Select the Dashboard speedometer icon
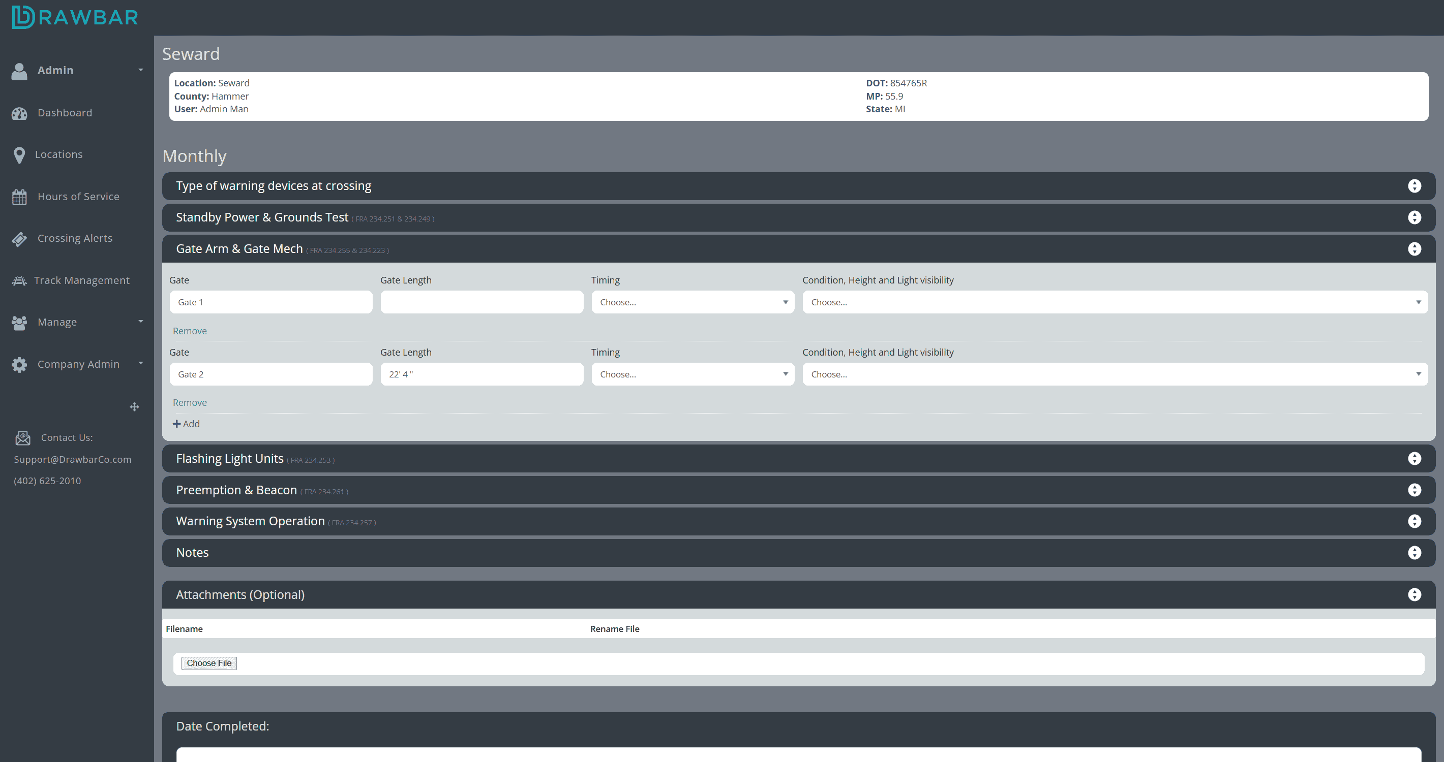 click(x=19, y=113)
